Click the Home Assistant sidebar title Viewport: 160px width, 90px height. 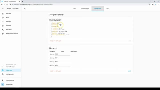12,9
